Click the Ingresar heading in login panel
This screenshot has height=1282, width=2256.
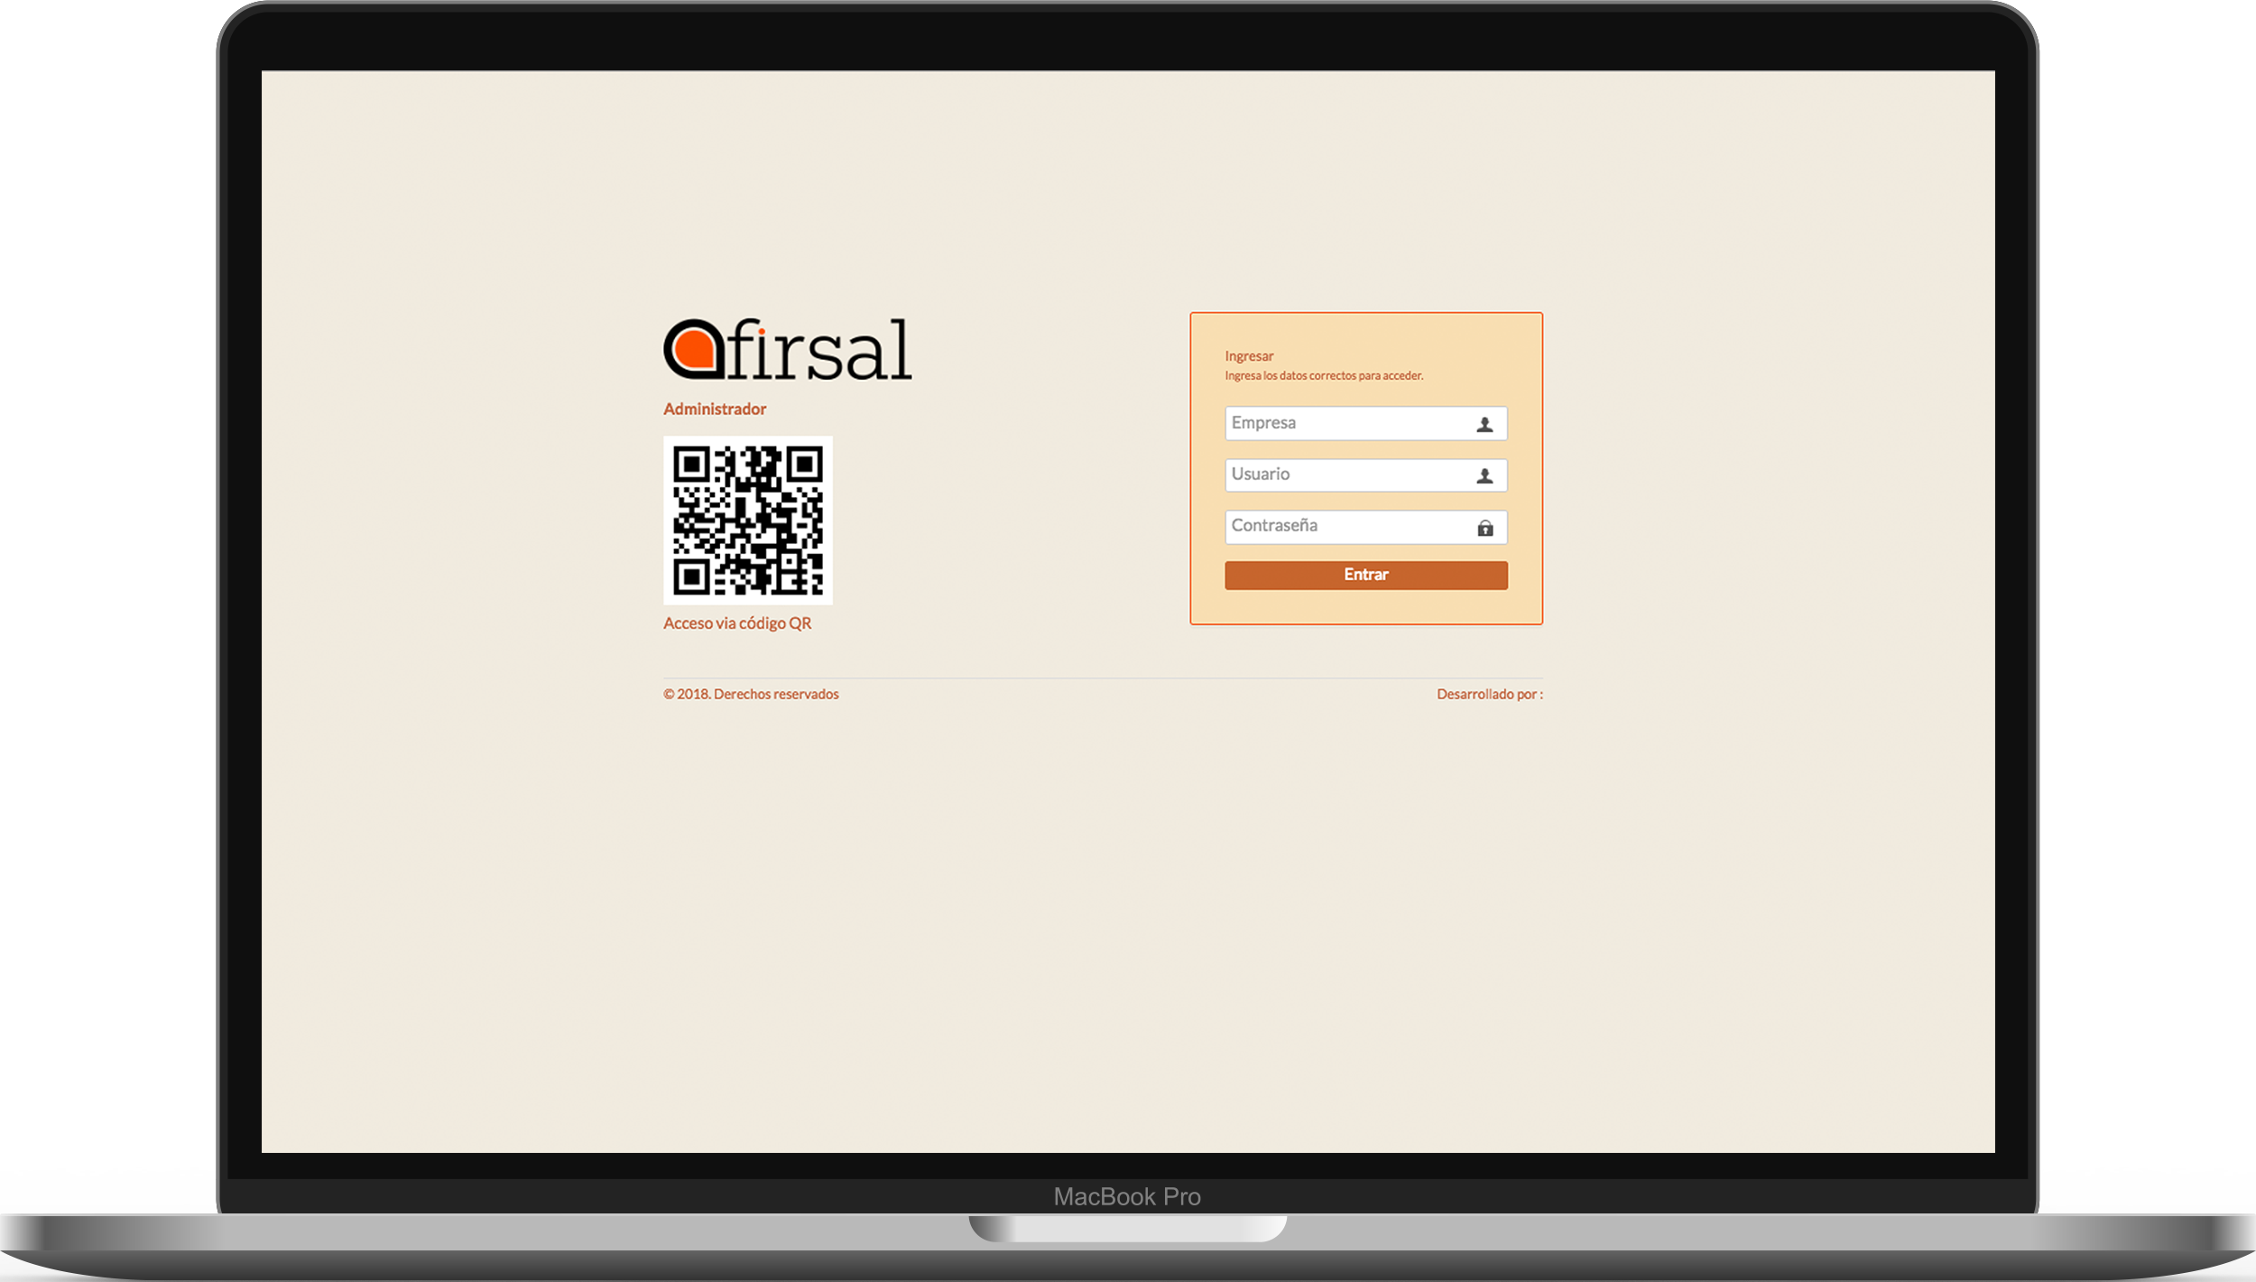click(x=1249, y=356)
